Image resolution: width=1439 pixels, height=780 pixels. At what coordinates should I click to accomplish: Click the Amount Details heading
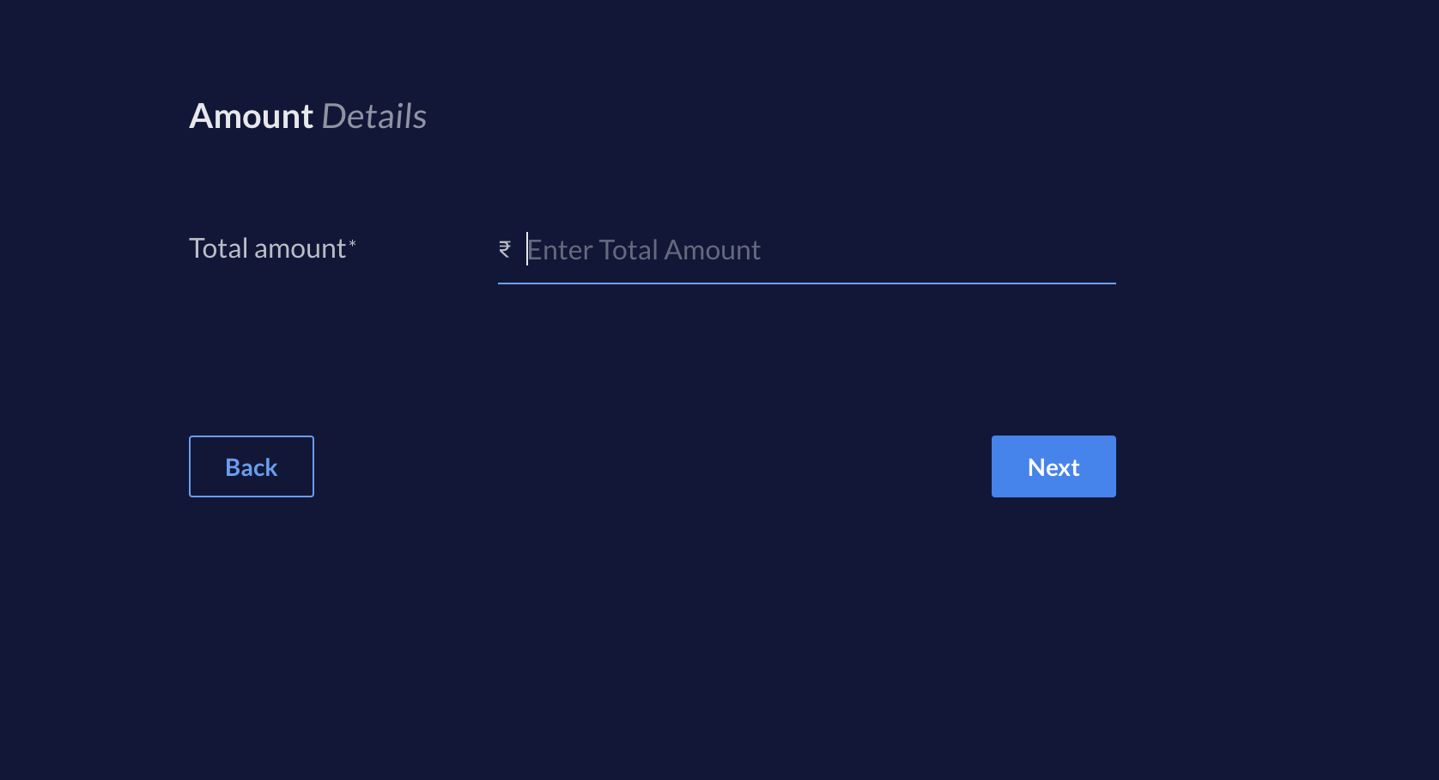[x=307, y=116]
